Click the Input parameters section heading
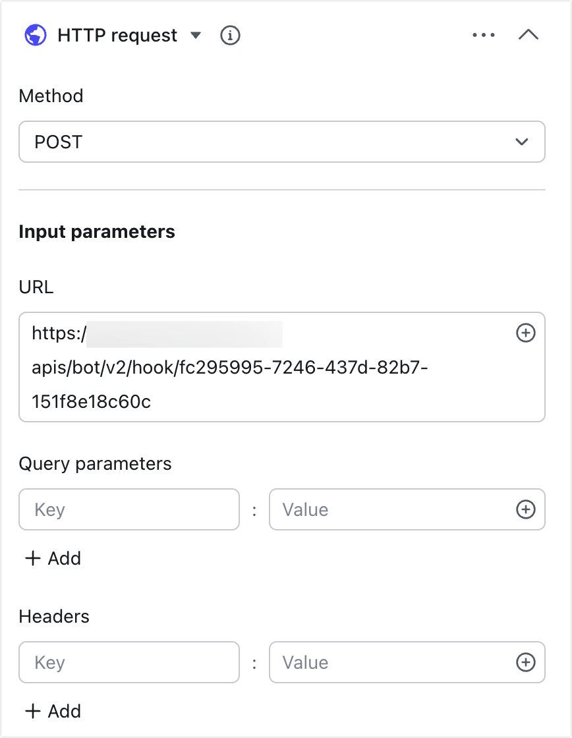This screenshot has width=572, height=738. [97, 232]
